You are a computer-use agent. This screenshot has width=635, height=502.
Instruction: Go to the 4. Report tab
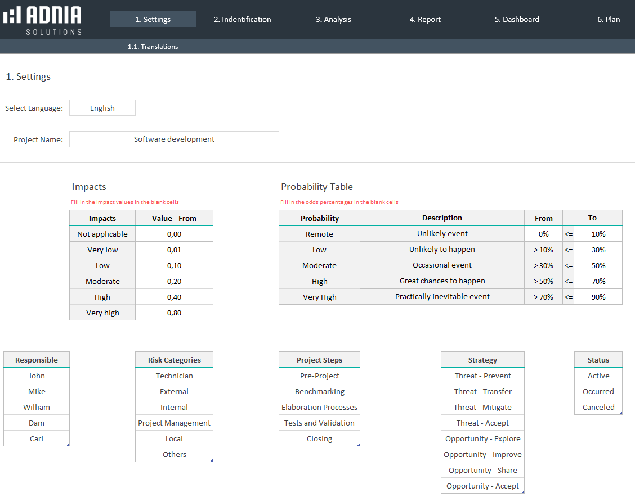pyautogui.click(x=425, y=19)
